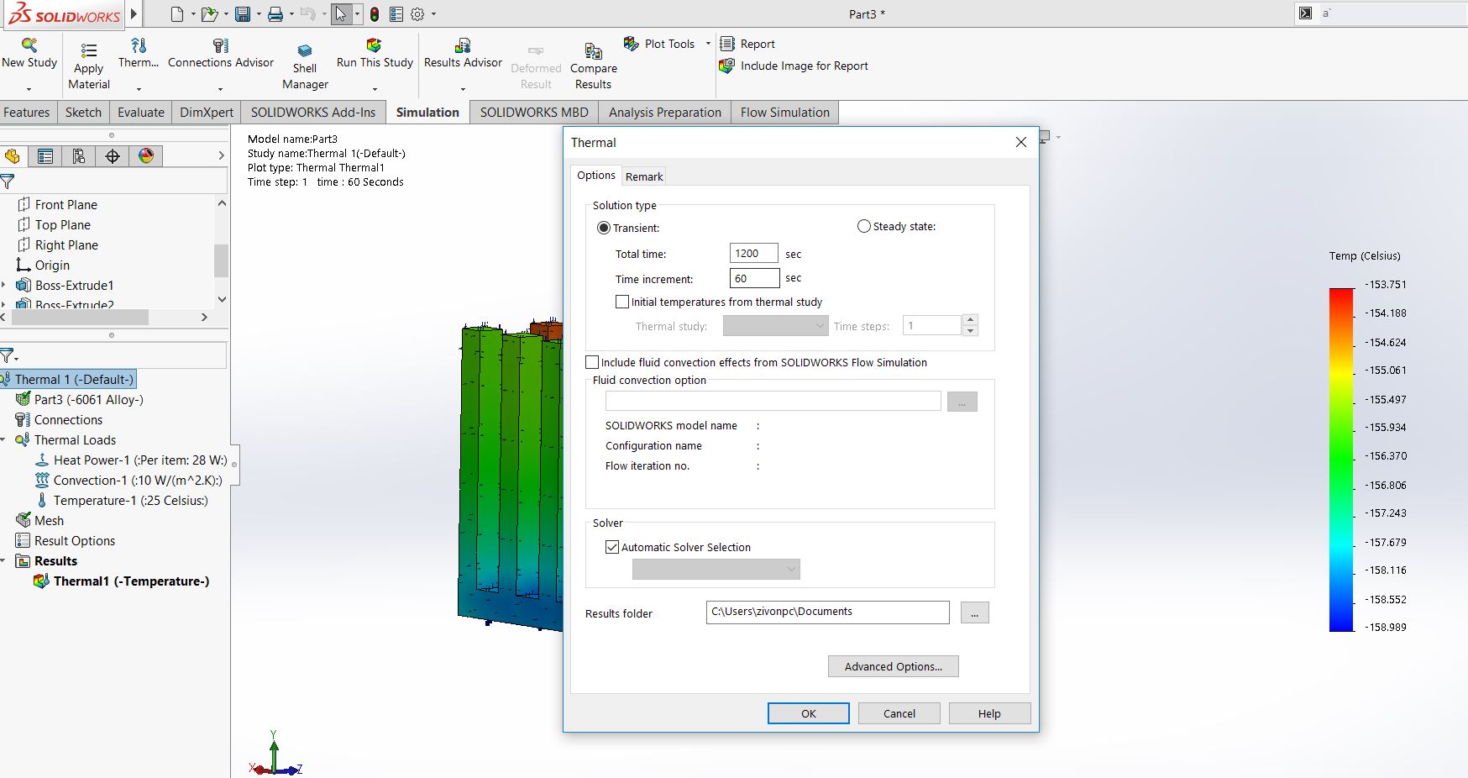Toggle Include fluid convection effects checkbox
This screenshot has height=778, width=1468.
(592, 362)
